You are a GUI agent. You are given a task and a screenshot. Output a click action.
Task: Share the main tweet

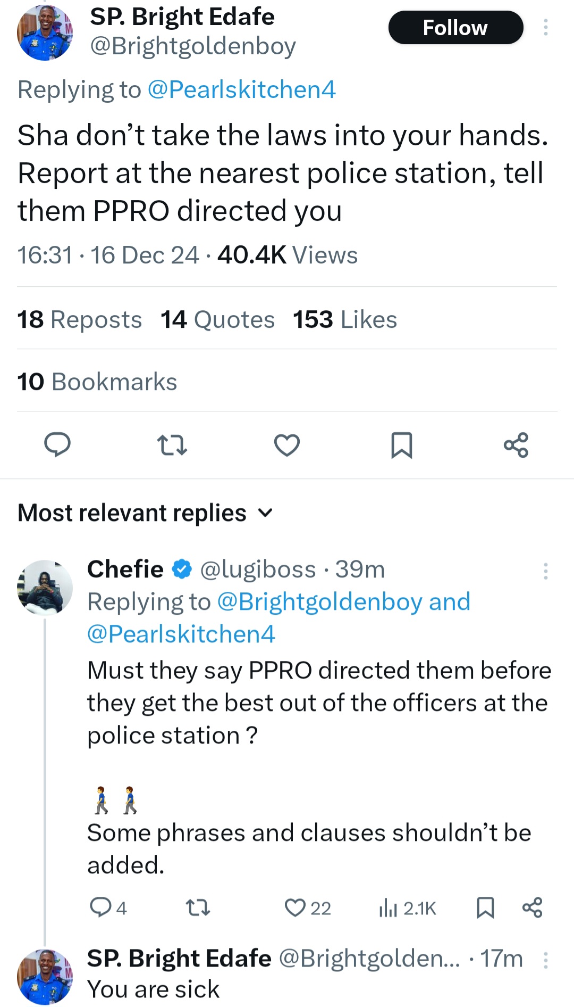click(516, 445)
